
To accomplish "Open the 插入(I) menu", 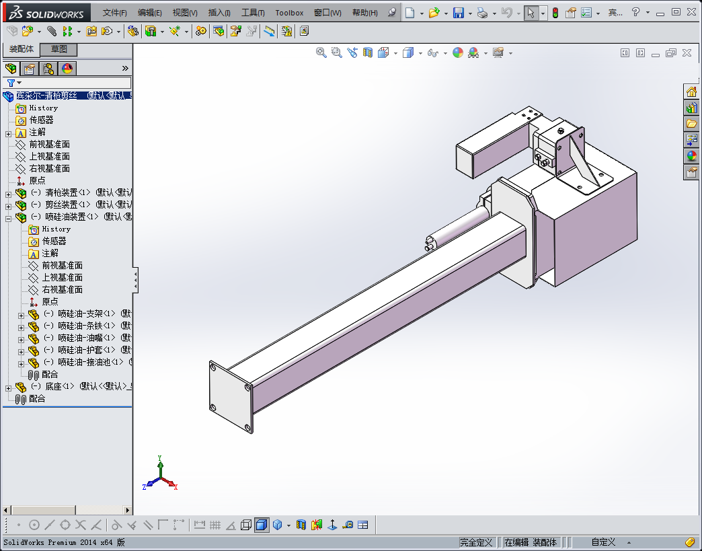I will 219,13.
